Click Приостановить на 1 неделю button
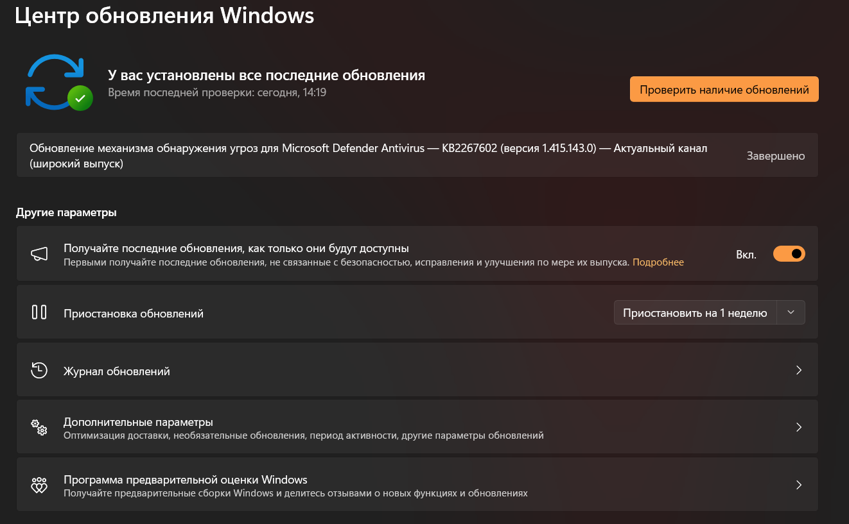The image size is (849, 524). (695, 313)
